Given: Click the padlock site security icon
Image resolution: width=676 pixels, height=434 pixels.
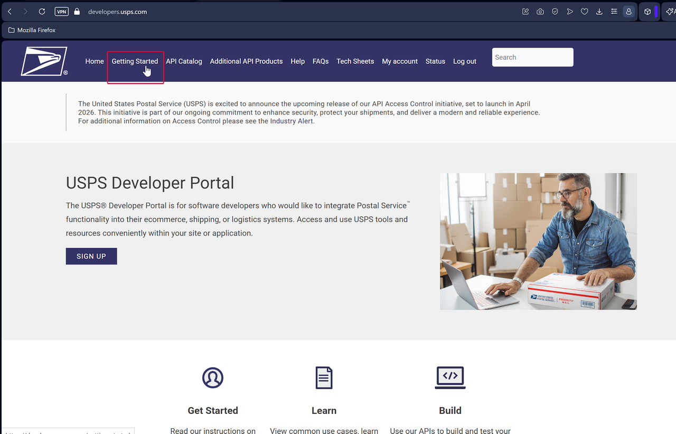Looking at the screenshot, I should [77, 12].
